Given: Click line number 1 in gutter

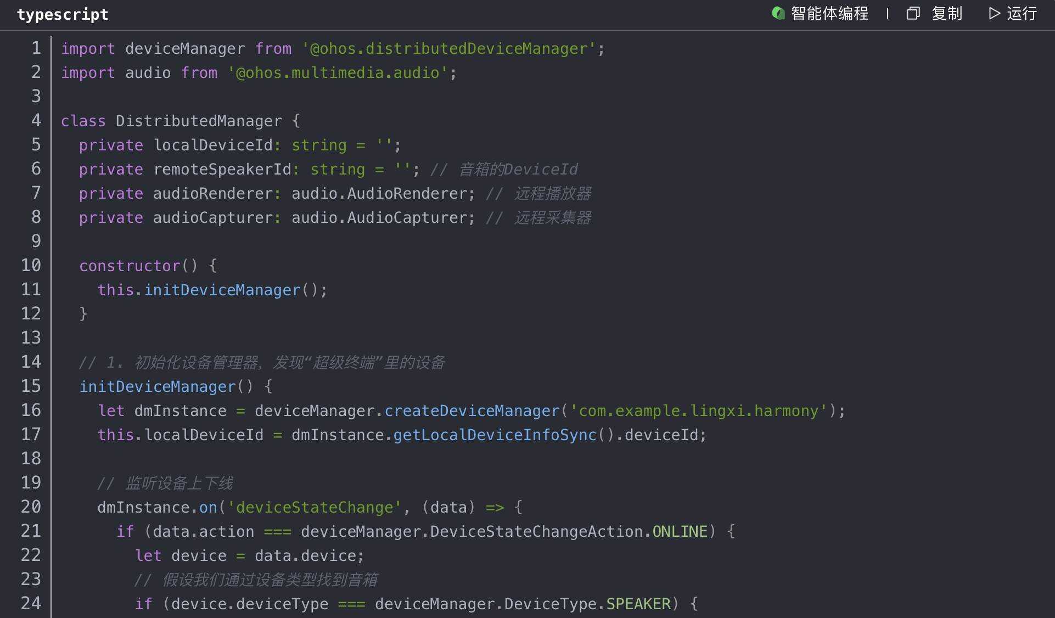Looking at the screenshot, I should 36,48.
